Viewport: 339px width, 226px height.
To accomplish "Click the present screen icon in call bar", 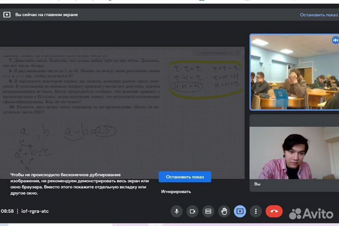I will point(240,211).
